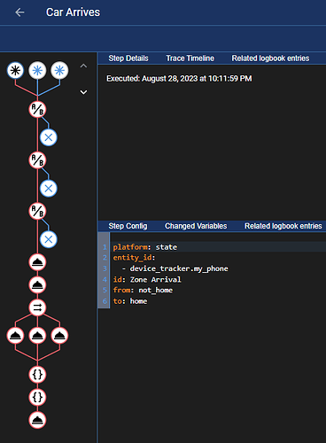Click the 'to: home' line
This screenshot has height=443, width=326.
click(130, 301)
